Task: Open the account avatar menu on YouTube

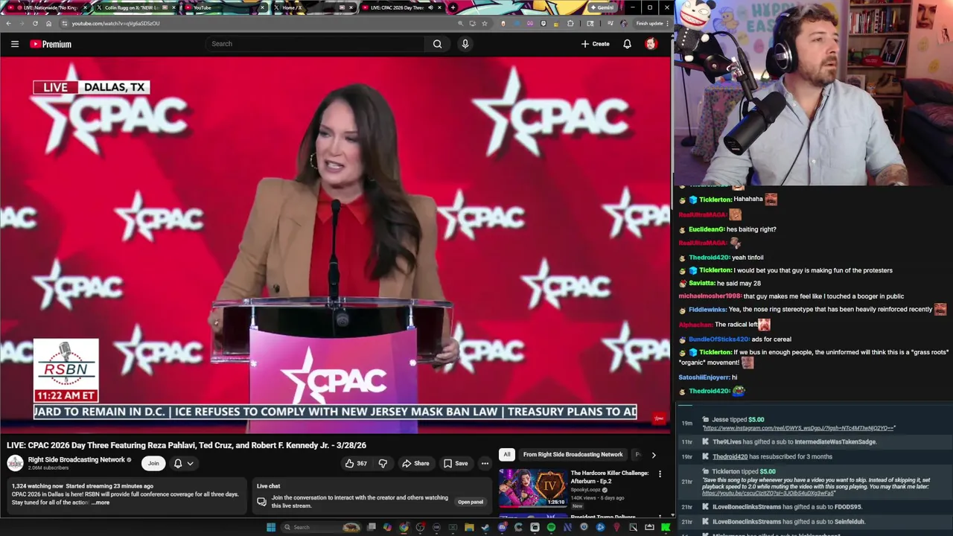Action: (x=651, y=44)
